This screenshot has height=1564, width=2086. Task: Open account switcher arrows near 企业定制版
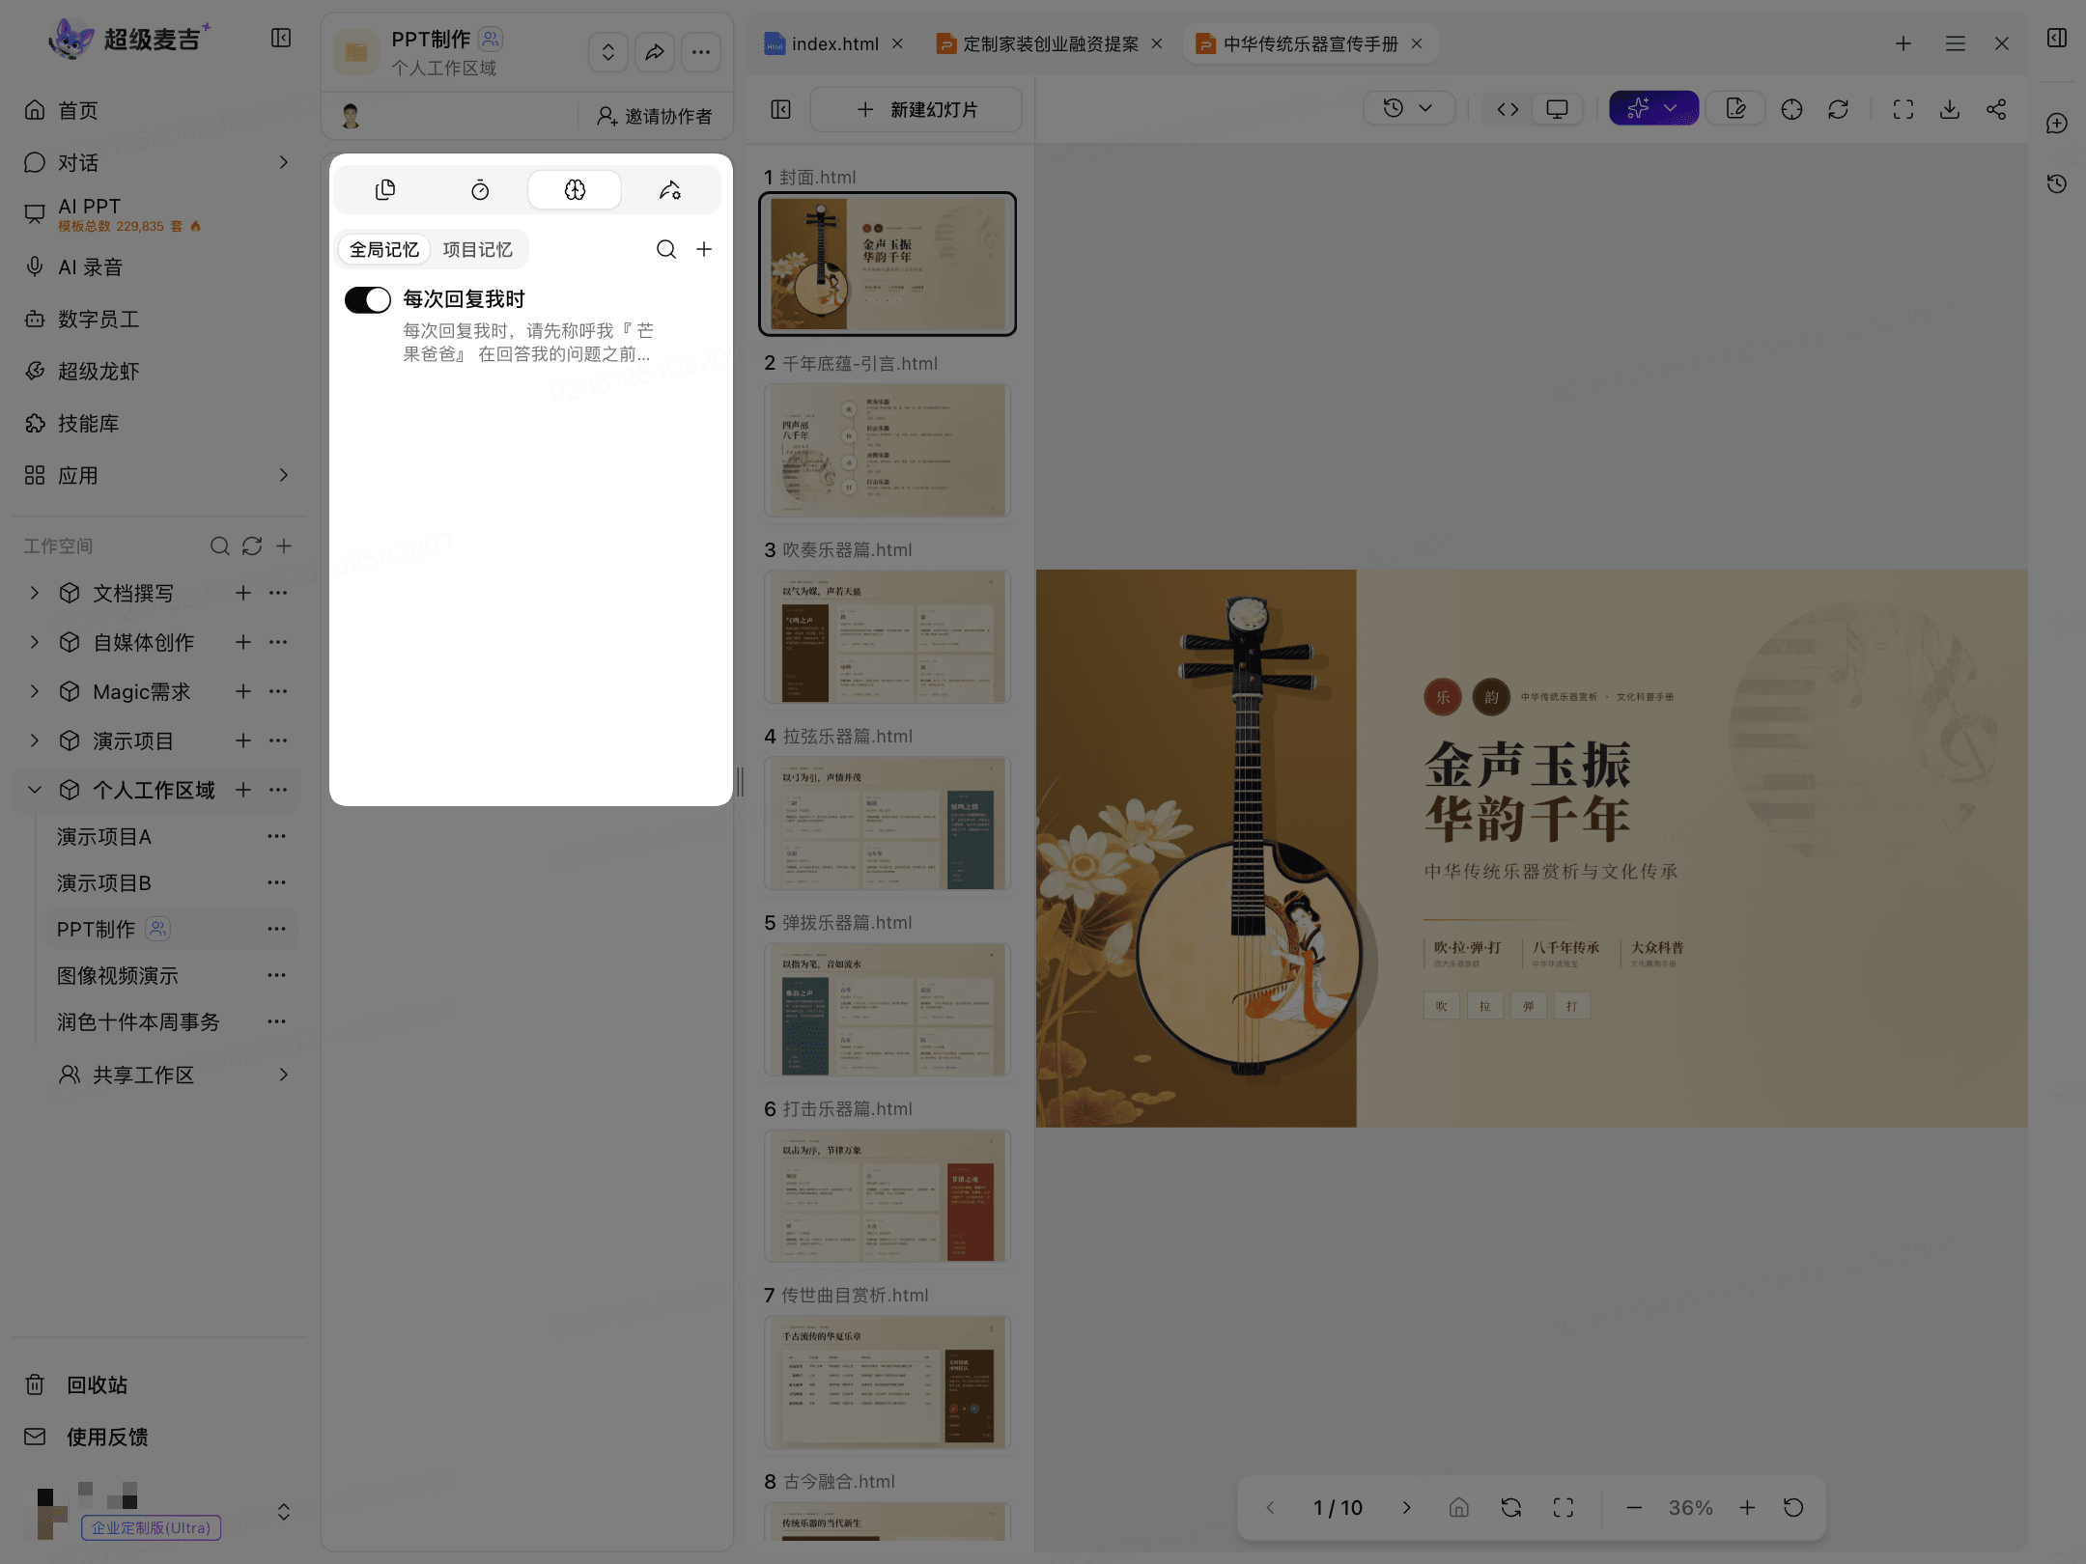coord(284,1512)
